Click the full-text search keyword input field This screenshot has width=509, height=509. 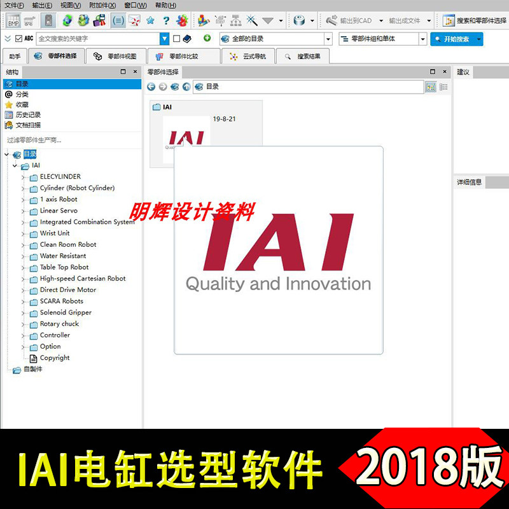[98, 39]
